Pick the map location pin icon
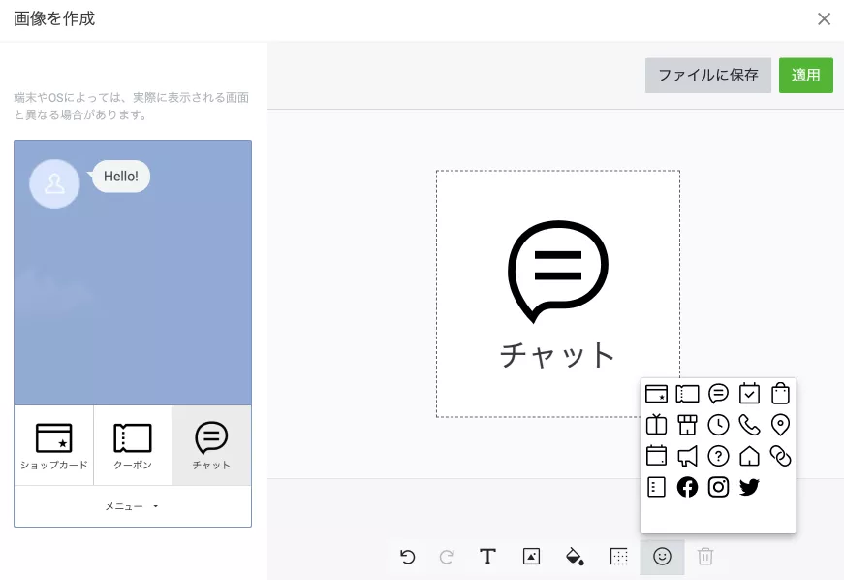The image size is (844, 580). point(780,425)
